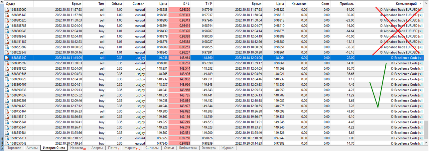Click the order icon for 1688656311

tap(7, 138)
